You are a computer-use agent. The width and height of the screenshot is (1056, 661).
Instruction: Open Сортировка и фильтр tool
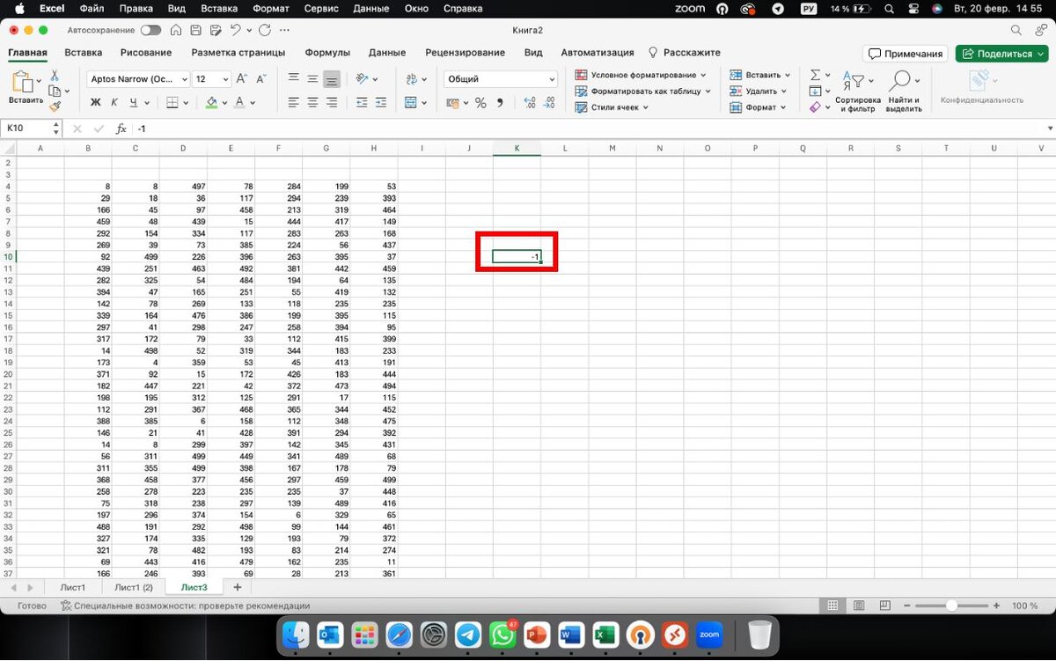click(857, 92)
